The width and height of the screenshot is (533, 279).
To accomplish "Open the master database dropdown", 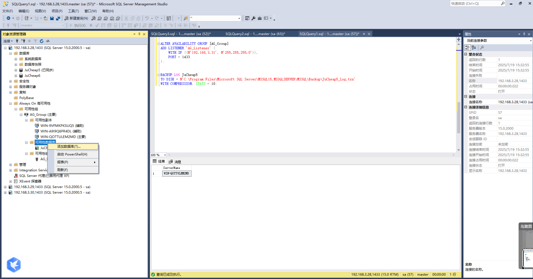I will coord(63,25).
